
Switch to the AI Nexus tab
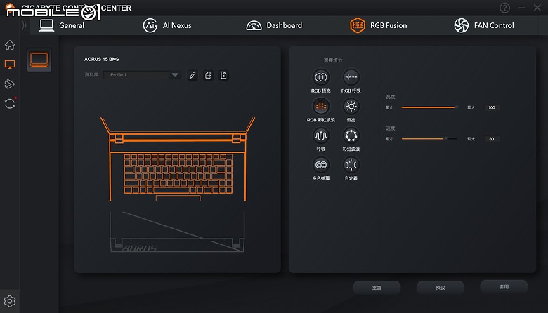point(167,25)
